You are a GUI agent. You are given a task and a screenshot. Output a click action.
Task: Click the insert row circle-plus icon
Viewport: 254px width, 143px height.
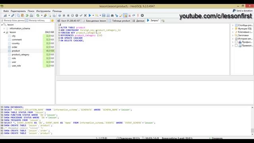point(72,15)
